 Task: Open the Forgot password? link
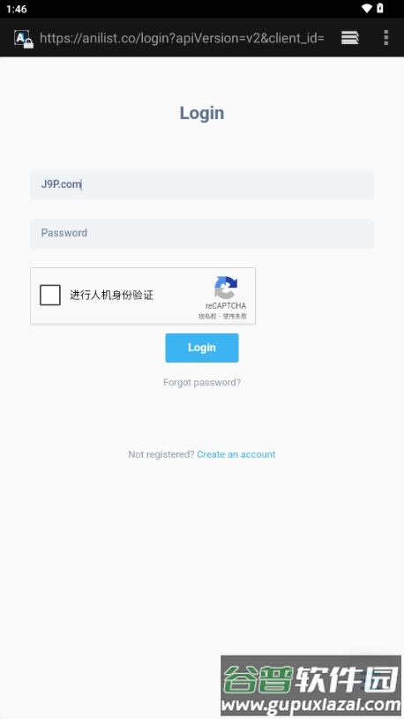pyautogui.click(x=202, y=382)
